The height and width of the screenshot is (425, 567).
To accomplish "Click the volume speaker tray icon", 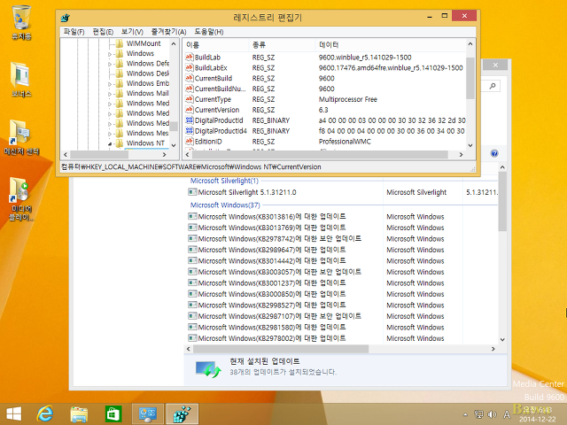I will tap(492, 414).
